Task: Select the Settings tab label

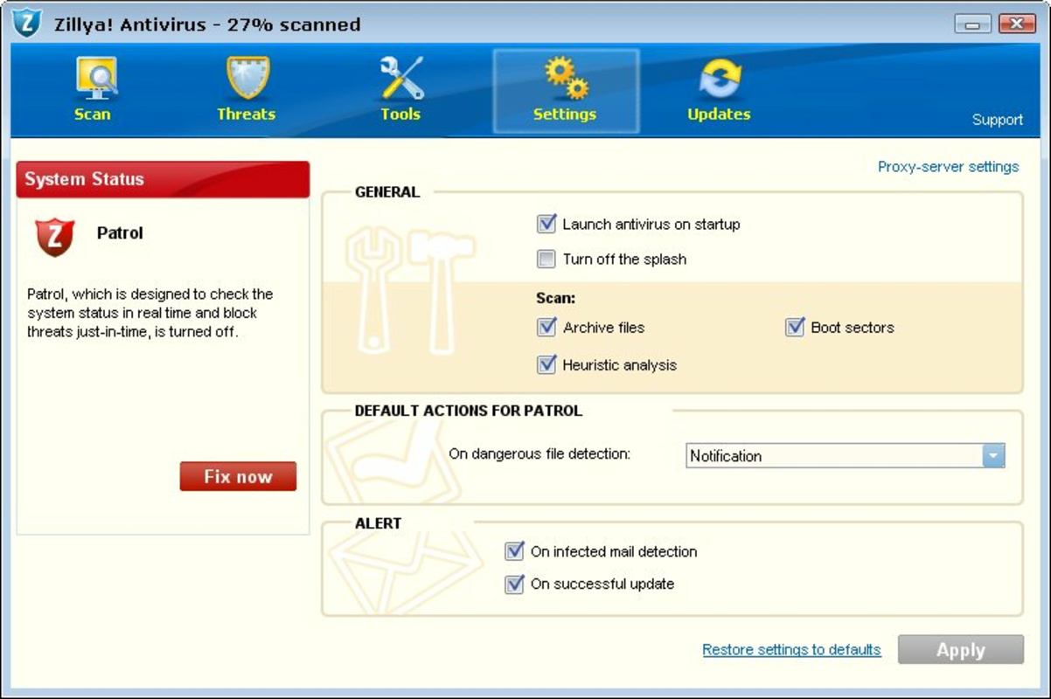Action: (x=565, y=114)
